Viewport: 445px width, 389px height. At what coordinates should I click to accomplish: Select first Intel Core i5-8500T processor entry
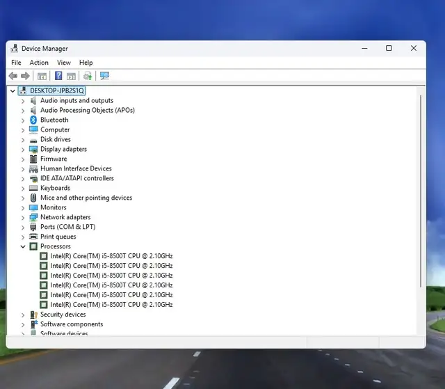pos(111,256)
